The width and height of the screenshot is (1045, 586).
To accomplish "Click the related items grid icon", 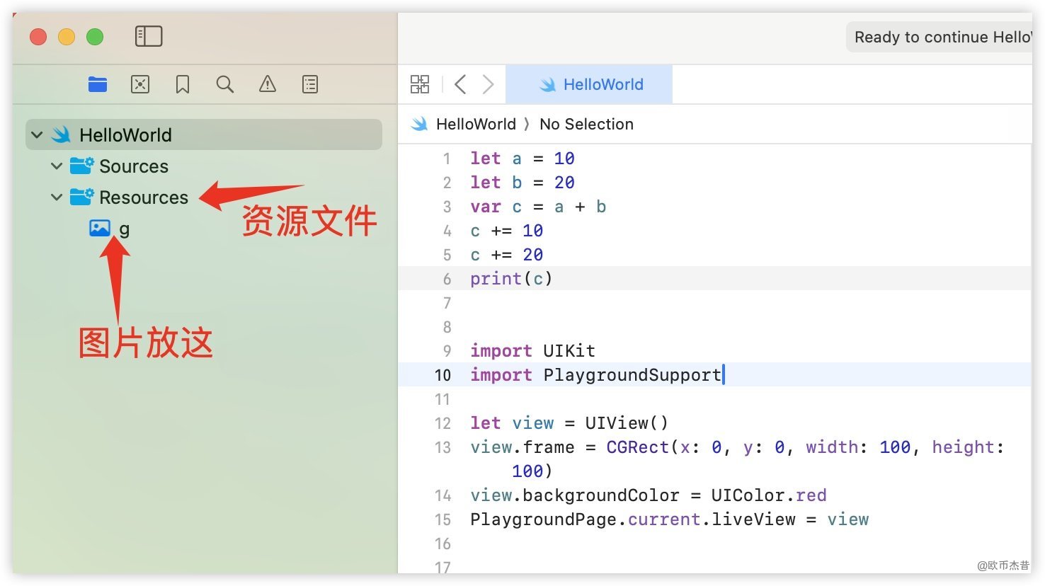I will point(420,85).
